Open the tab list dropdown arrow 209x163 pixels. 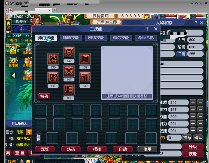tap(7, 10)
